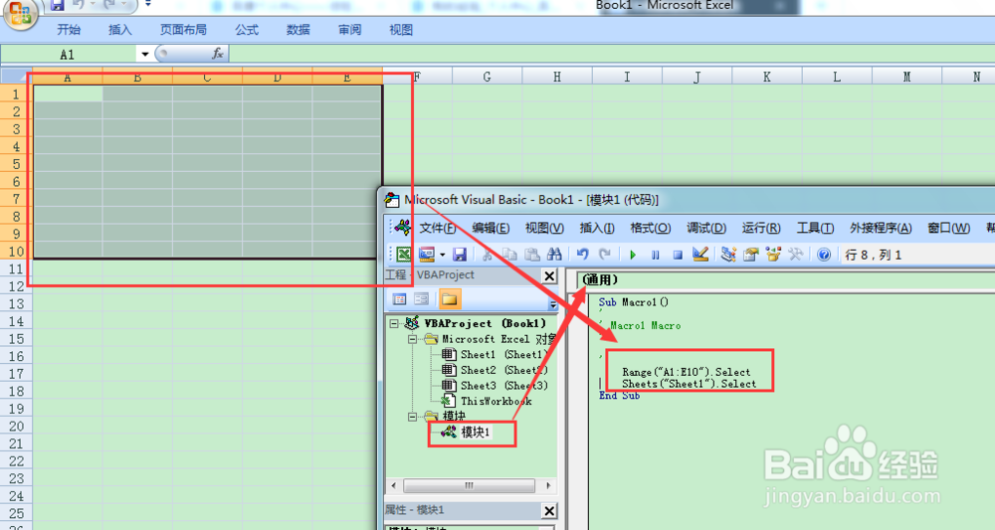
Task: Open the 视图 ribbon tab in Excel
Action: 401,30
